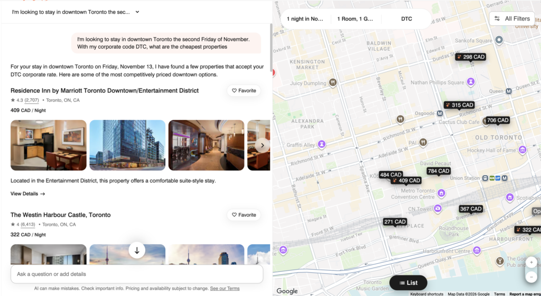Zoom out the map with minus button
This screenshot has width=541, height=296.
(531, 276)
